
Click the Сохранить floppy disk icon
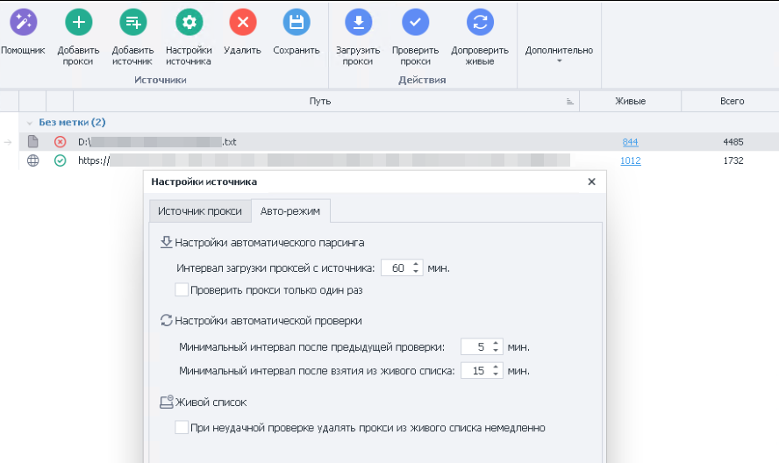(297, 23)
